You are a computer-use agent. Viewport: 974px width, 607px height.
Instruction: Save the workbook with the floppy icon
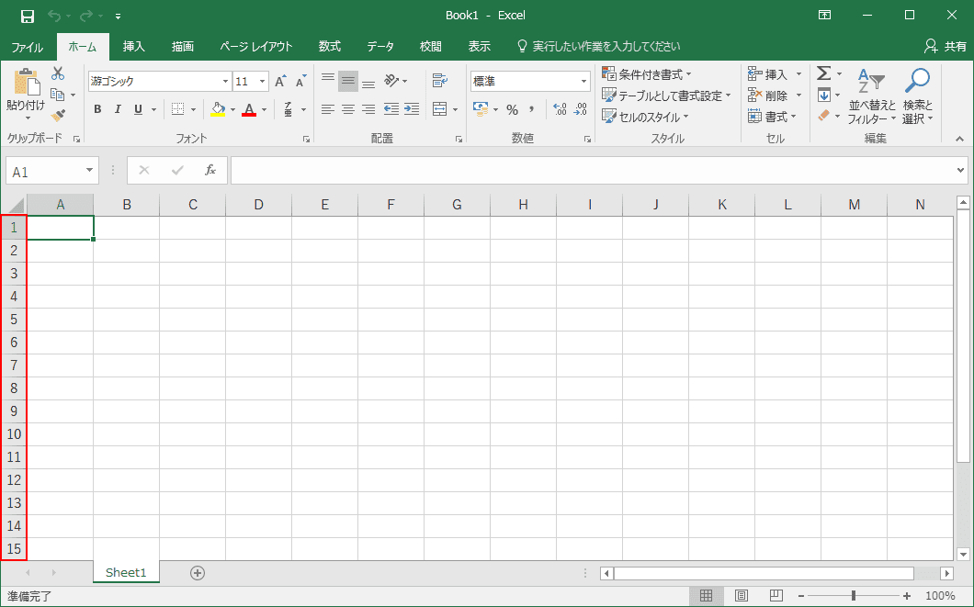(28, 16)
